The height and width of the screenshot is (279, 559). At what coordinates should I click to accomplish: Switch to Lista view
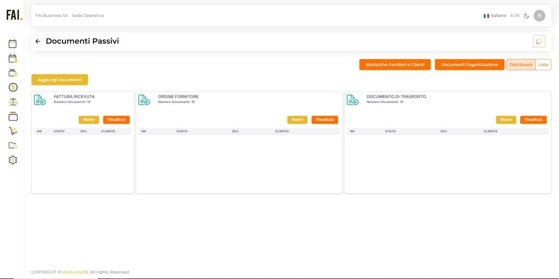pos(543,64)
